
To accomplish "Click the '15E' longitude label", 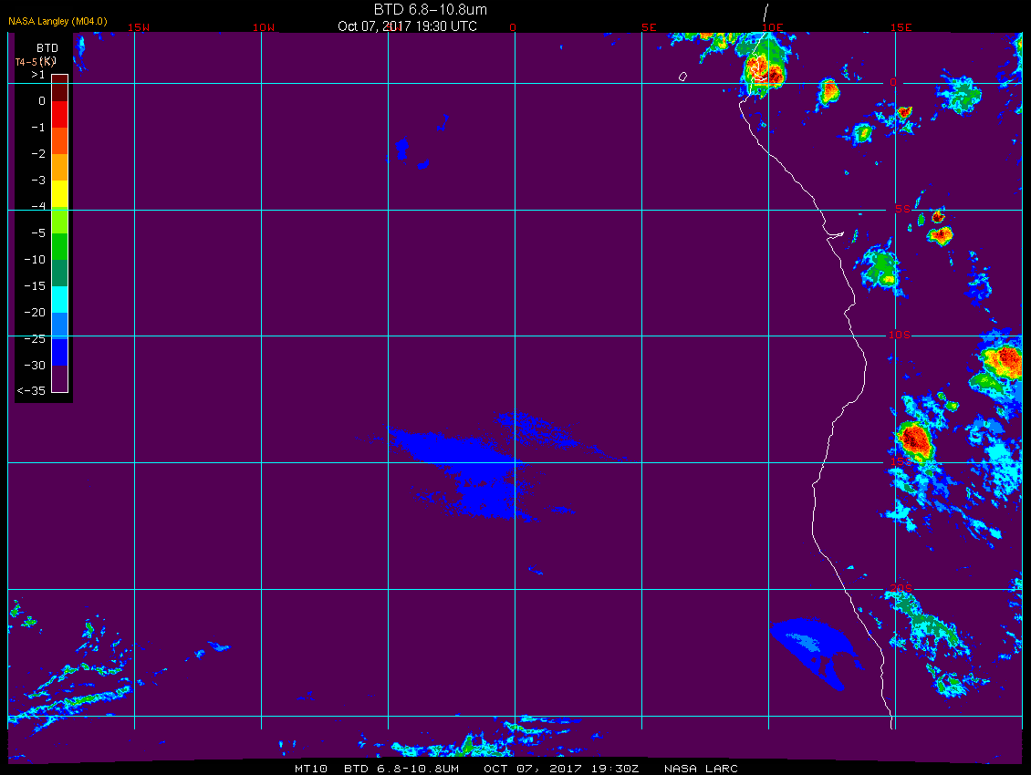I will click(901, 27).
